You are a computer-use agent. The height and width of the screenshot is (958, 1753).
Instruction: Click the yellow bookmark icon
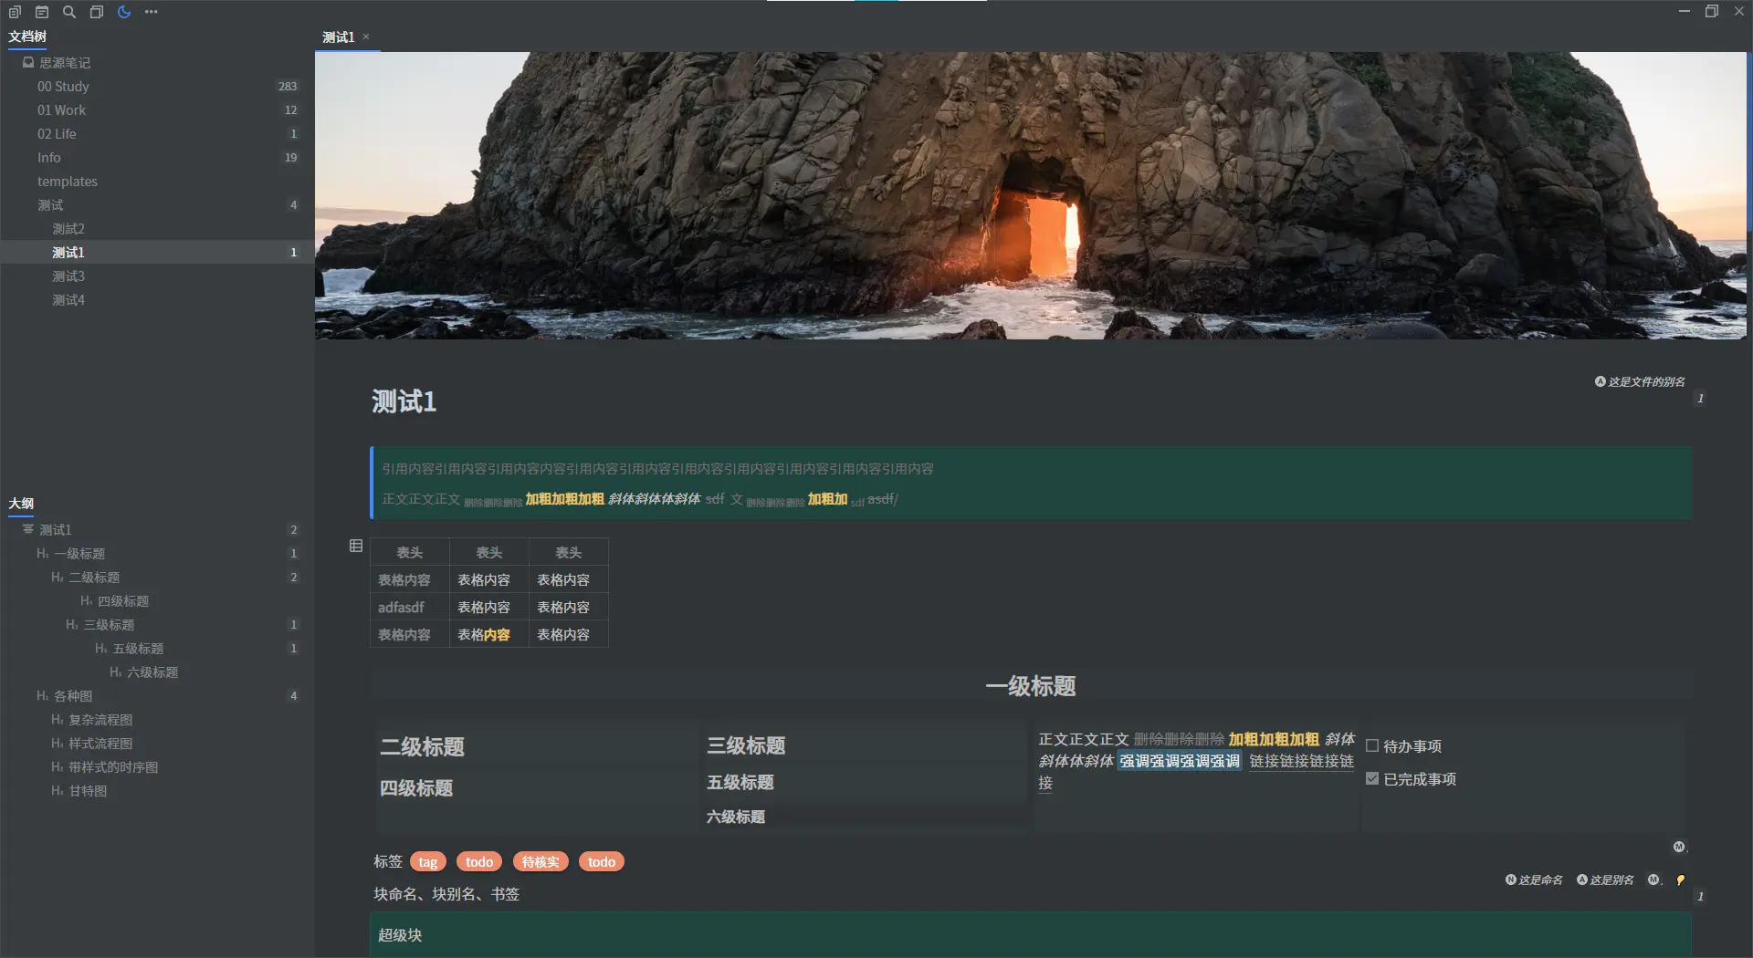click(x=1681, y=880)
